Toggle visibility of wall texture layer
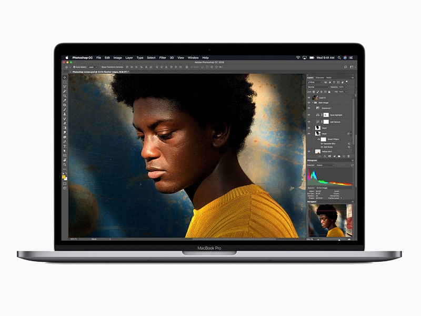The width and height of the screenshot is (421, 316). pyautogui.click(x=309, y=122)
